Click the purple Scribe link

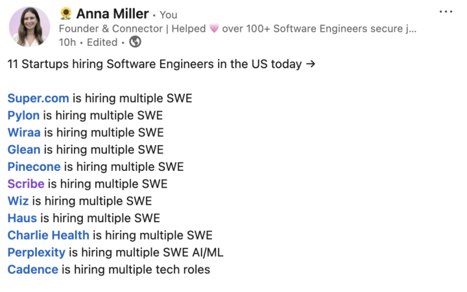click(26, 184)
